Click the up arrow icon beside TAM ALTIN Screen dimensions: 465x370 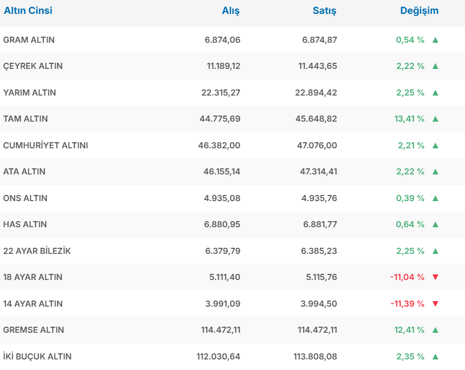coord(435,119)
